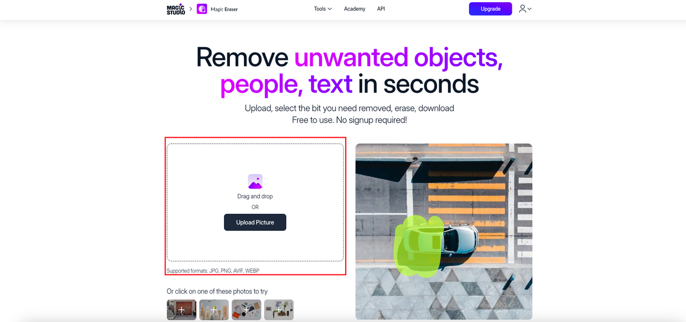Select the desk flat-lay sample photo

click(247, 310)
